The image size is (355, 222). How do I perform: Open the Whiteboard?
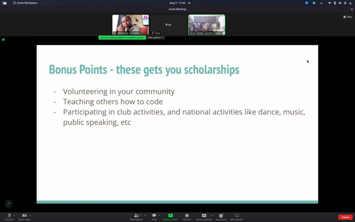click(237, 217)
